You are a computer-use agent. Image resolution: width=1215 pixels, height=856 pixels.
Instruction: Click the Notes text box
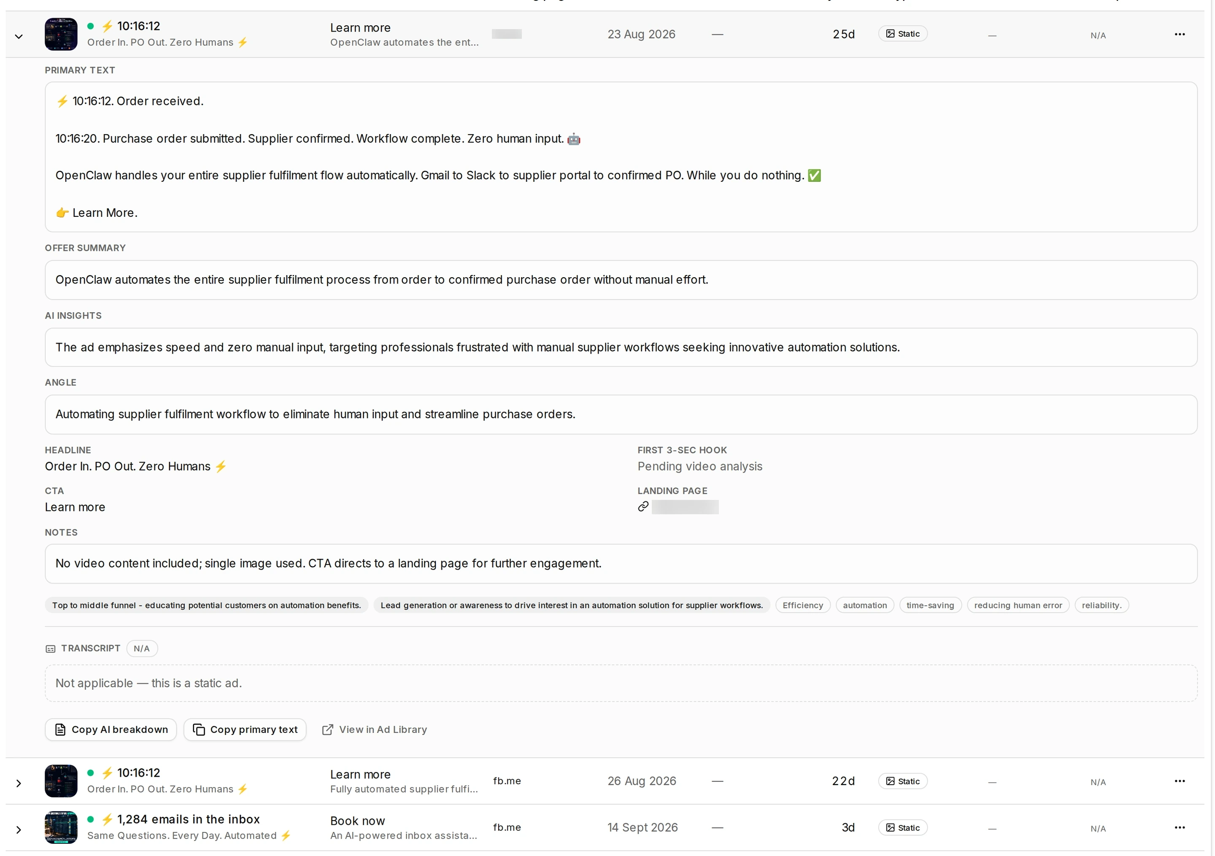pyautogui.click(x=621, y=564)
